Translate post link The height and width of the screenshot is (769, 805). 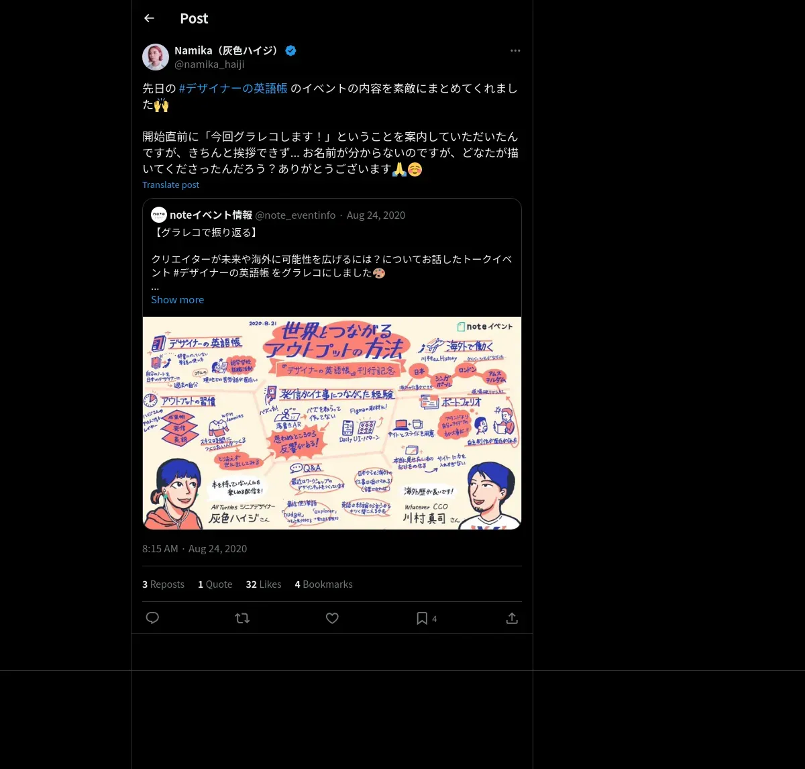(170, 185)
